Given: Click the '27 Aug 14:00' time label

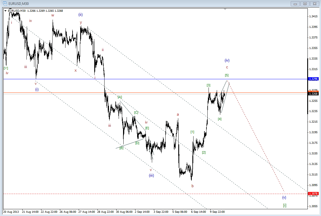Looking at the screenshot, I should click(x=87, y=212).
